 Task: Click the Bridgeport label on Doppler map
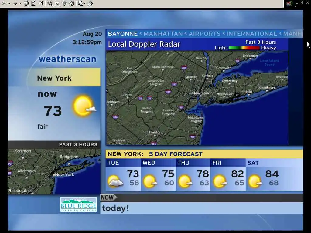tap(250, 56)
